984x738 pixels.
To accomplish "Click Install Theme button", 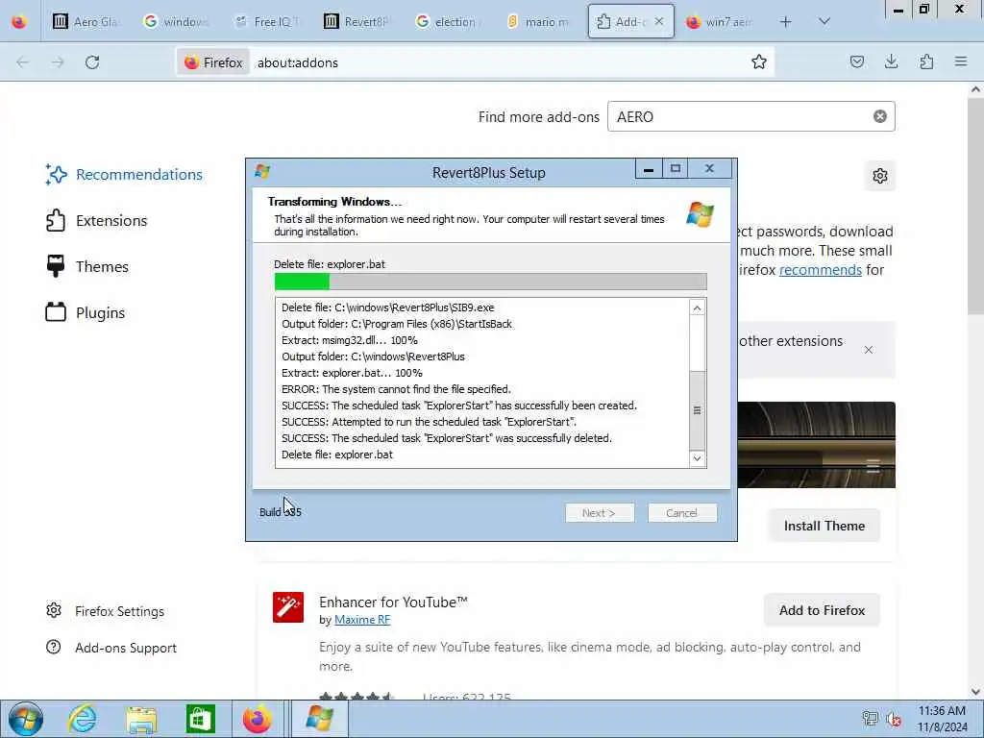I will [x=824, y=526].
